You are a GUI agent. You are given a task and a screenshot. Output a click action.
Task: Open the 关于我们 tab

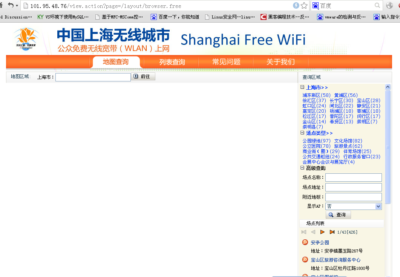click(x=280, y=62)
